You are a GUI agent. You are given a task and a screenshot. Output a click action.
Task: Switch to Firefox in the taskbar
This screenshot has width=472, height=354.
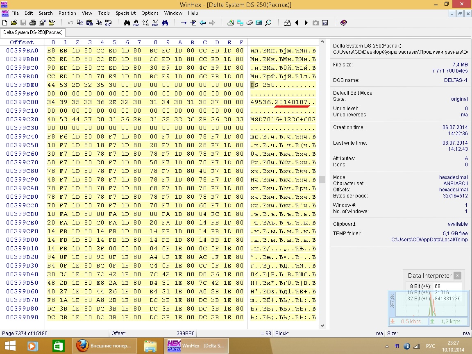click(x=103, y=346)
